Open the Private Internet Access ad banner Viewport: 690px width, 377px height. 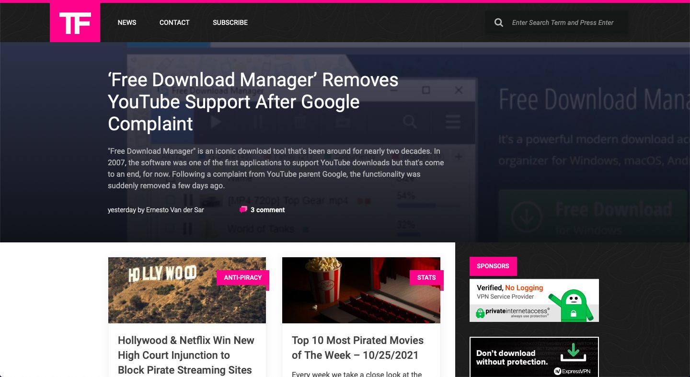(x=534, y=300)
